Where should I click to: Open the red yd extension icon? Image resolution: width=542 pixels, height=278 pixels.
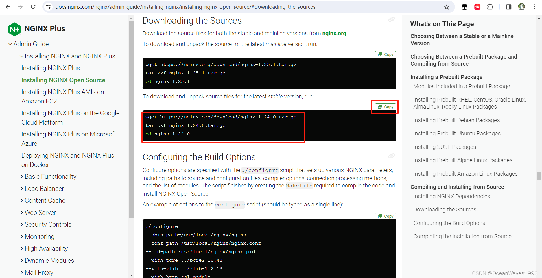point(477,7)
